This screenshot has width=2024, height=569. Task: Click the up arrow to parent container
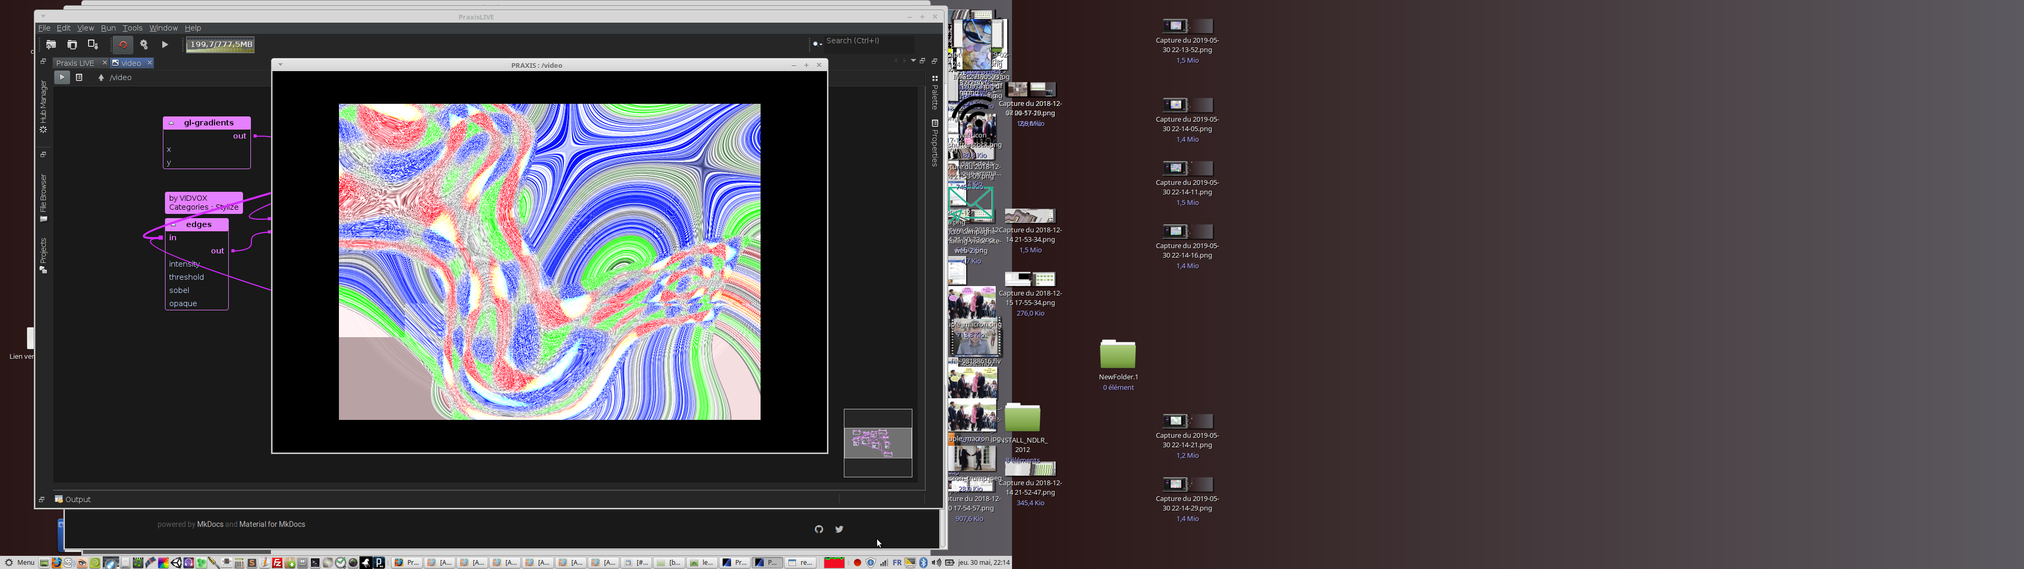tap(101, 78)
